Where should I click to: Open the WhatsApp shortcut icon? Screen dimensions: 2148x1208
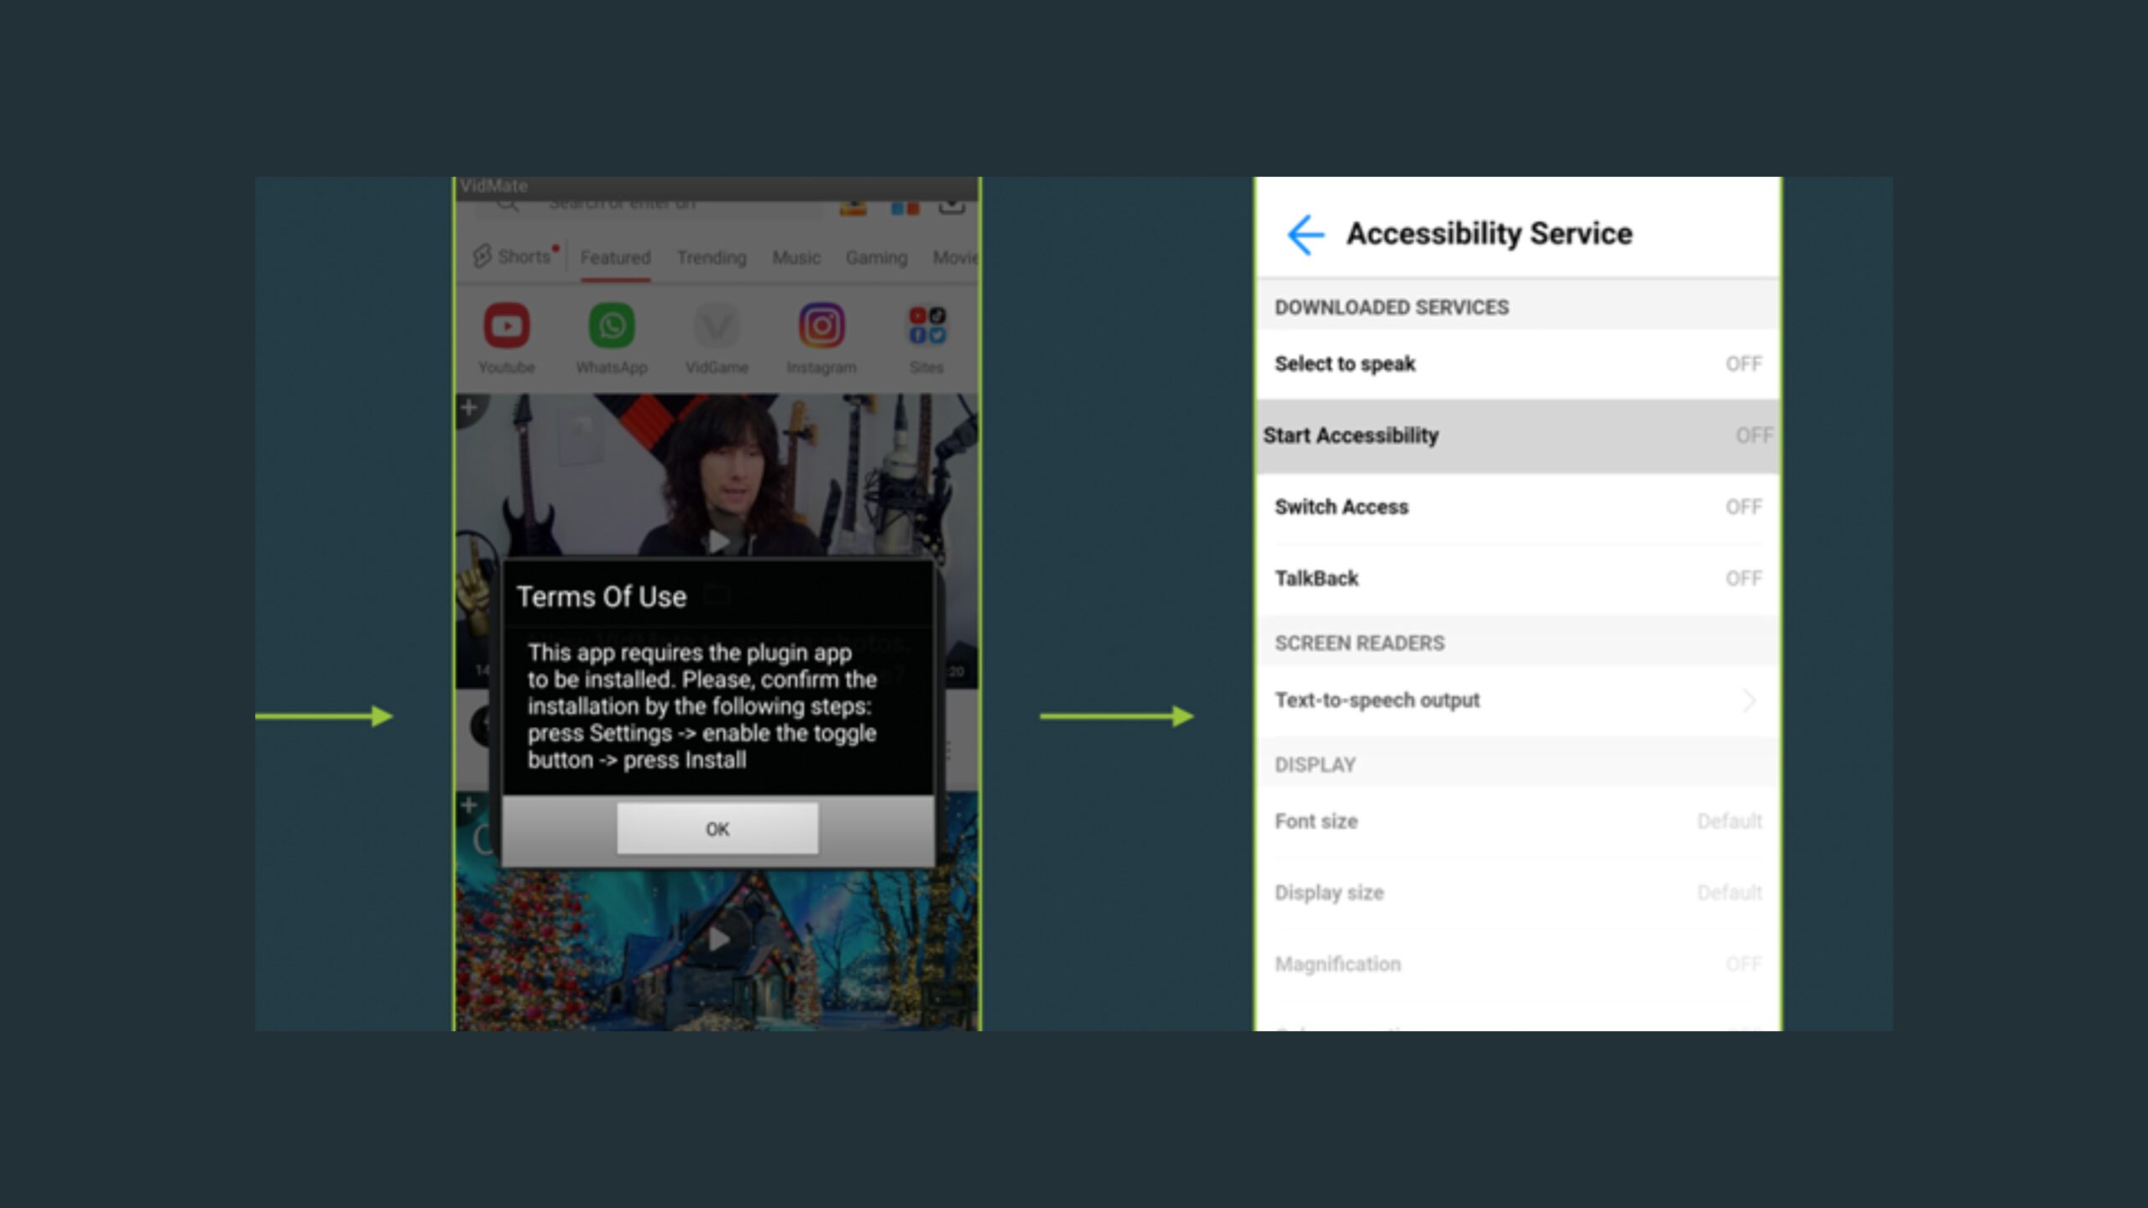(x=612, y=325)
